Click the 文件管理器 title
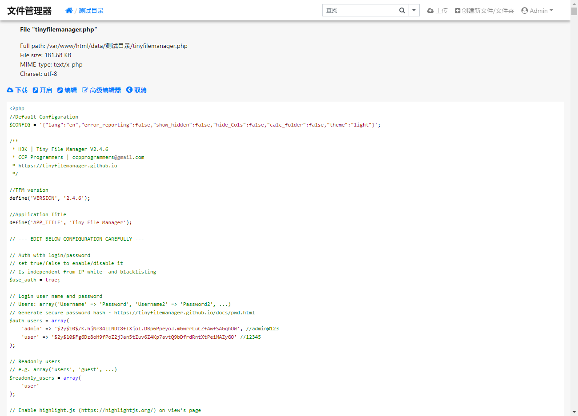The height and width of the screenshot is (416, 578). (x=29, y=11)
